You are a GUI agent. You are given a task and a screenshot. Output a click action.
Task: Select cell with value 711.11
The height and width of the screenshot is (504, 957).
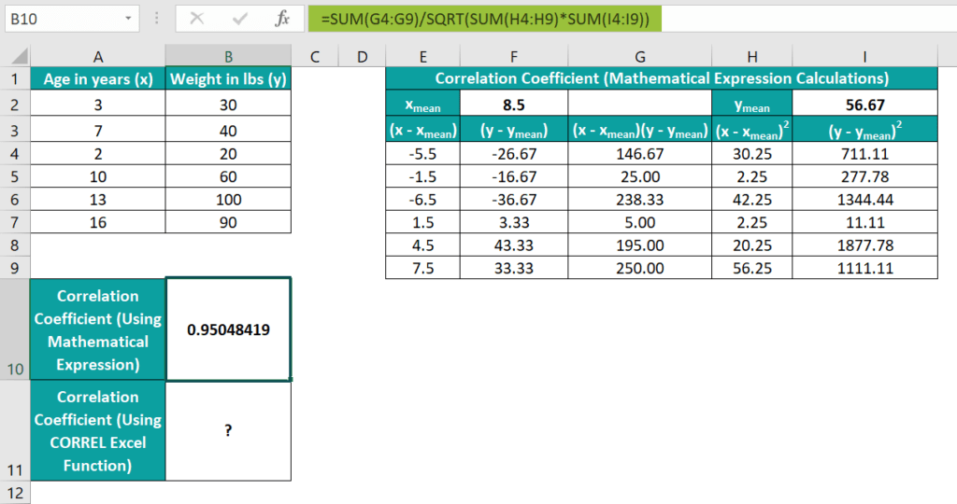pos(864,154)
